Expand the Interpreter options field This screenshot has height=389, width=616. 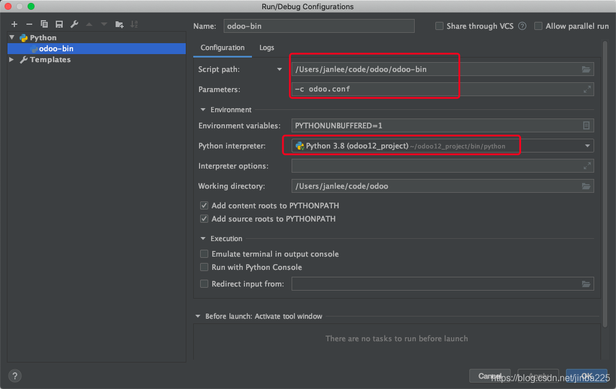pos(587,166)
